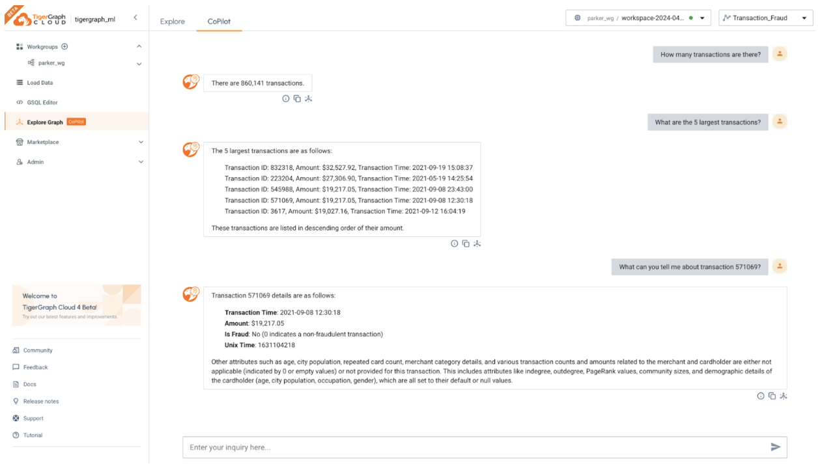Image resolution: width=822 pixels, height=470 pixels.
Task: Open the workspace-2024-04 selector dropdown
Action: point(700,18)
